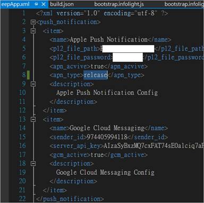Click the closing item tag on line 12

coord(55,110)
